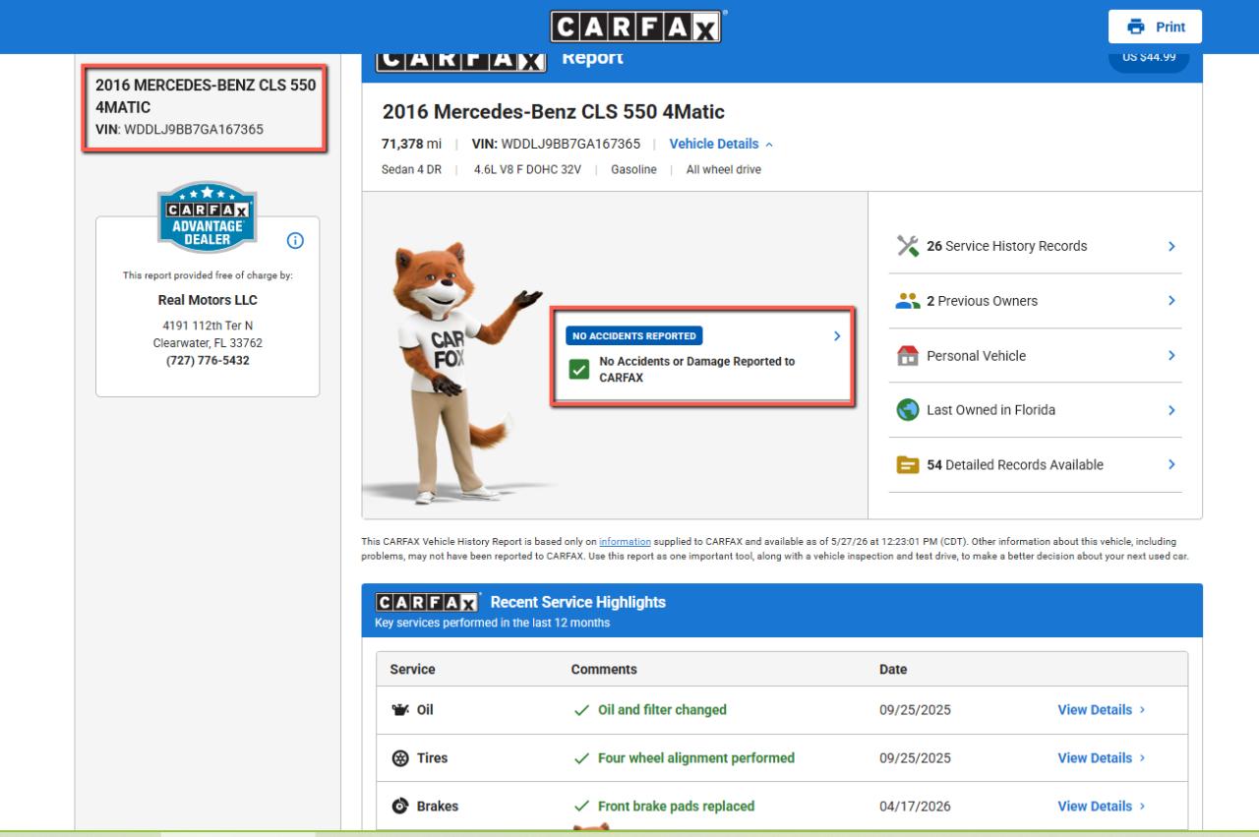Click the 'Sedan 4 DR' body style
The width and height of the screenshot is (1259, 837).
(x=412, y=169)
